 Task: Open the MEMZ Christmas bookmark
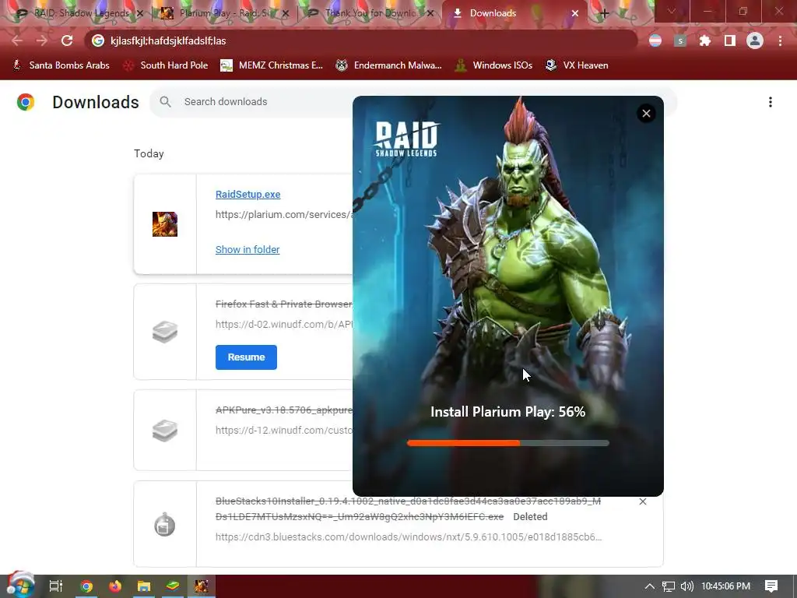point(272,65)
